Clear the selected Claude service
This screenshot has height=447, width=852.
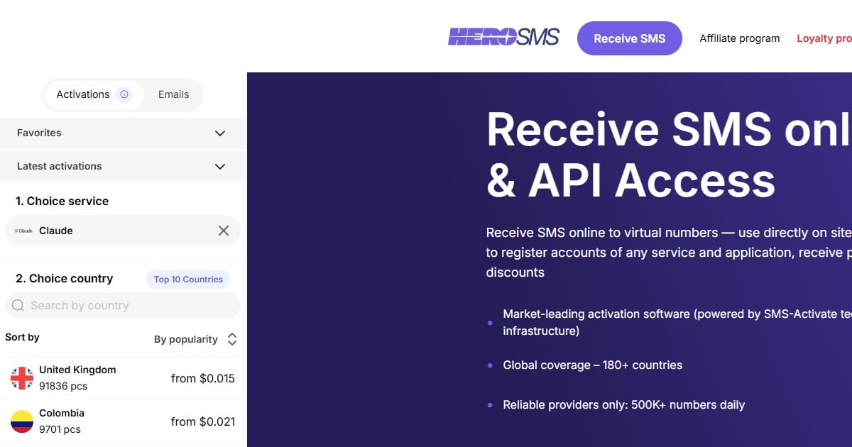224,231
